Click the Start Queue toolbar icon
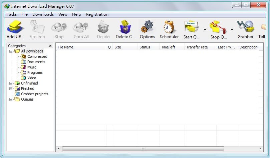270x158 pixels. click(x=192, y=27)
